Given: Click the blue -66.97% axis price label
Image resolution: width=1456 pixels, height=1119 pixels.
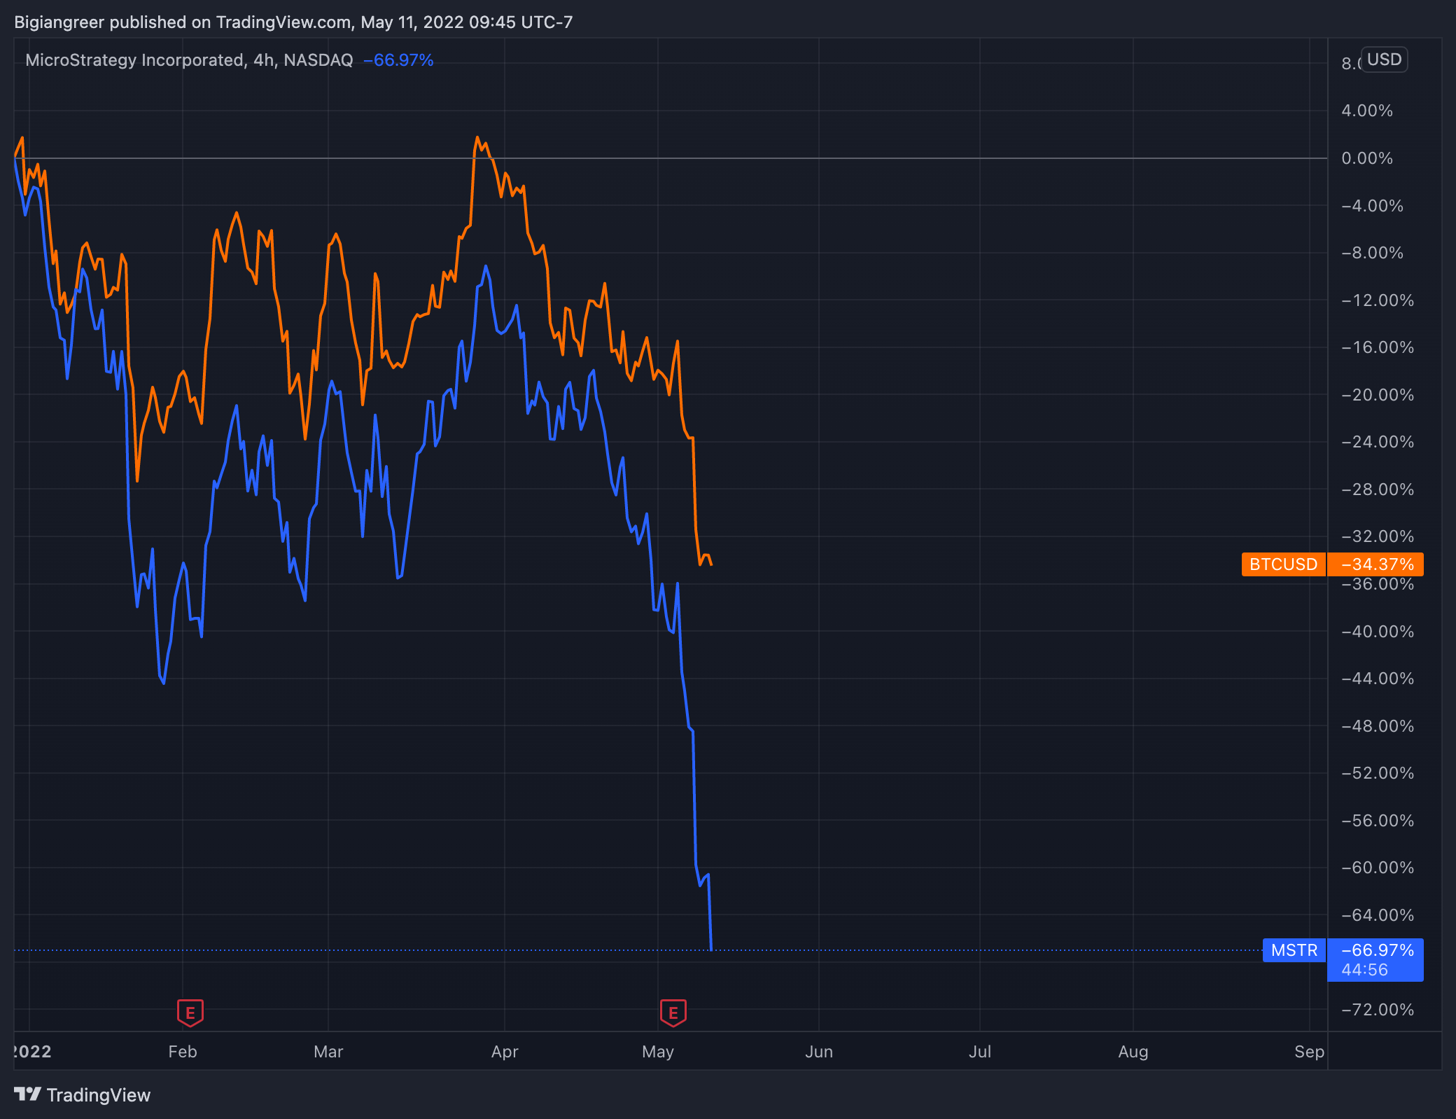Looking at the screenshot, I should (1377, 950).
